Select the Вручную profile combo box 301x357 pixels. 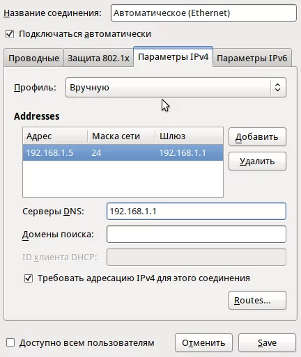176,88
